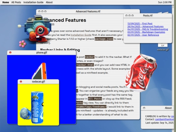Viewport: 176px width, 132px height.
Task: Click the page's vertical scrollbar down arrow
Action: [173, 131]
